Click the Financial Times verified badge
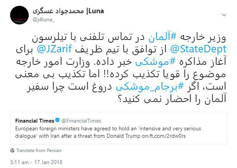Viewport: 237px width, 168px height. point(57,120)
